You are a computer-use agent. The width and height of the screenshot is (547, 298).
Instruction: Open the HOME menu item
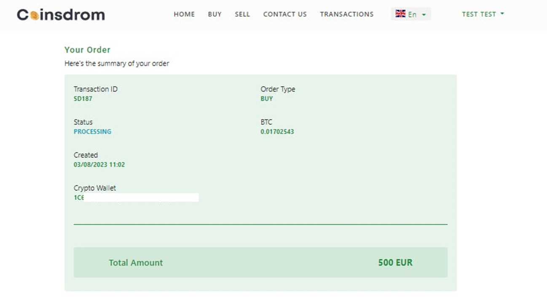click(184, 14)
